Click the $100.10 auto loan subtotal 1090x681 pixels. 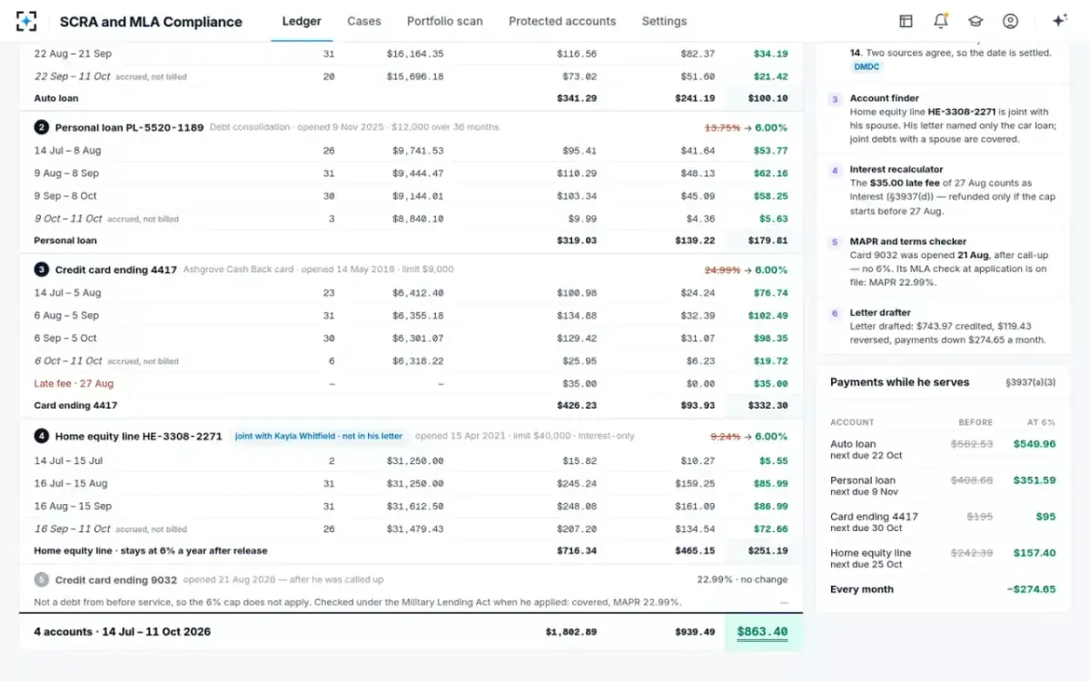[768, 98]
